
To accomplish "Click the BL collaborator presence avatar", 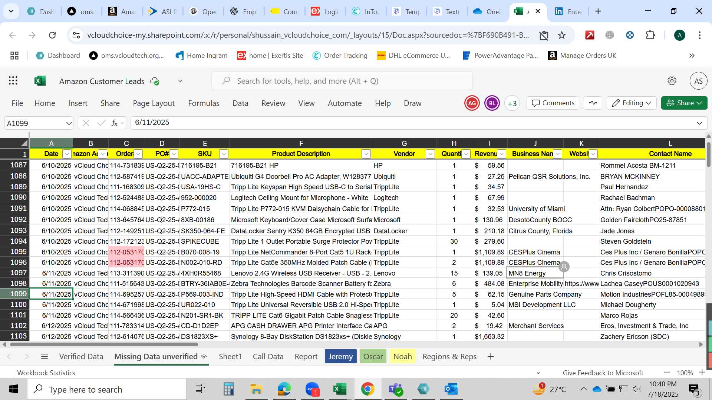I will pyautogui.click(x=492, y=103).
